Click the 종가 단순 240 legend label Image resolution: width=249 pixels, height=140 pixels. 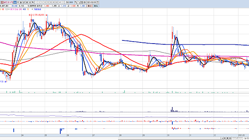point(16,9)
